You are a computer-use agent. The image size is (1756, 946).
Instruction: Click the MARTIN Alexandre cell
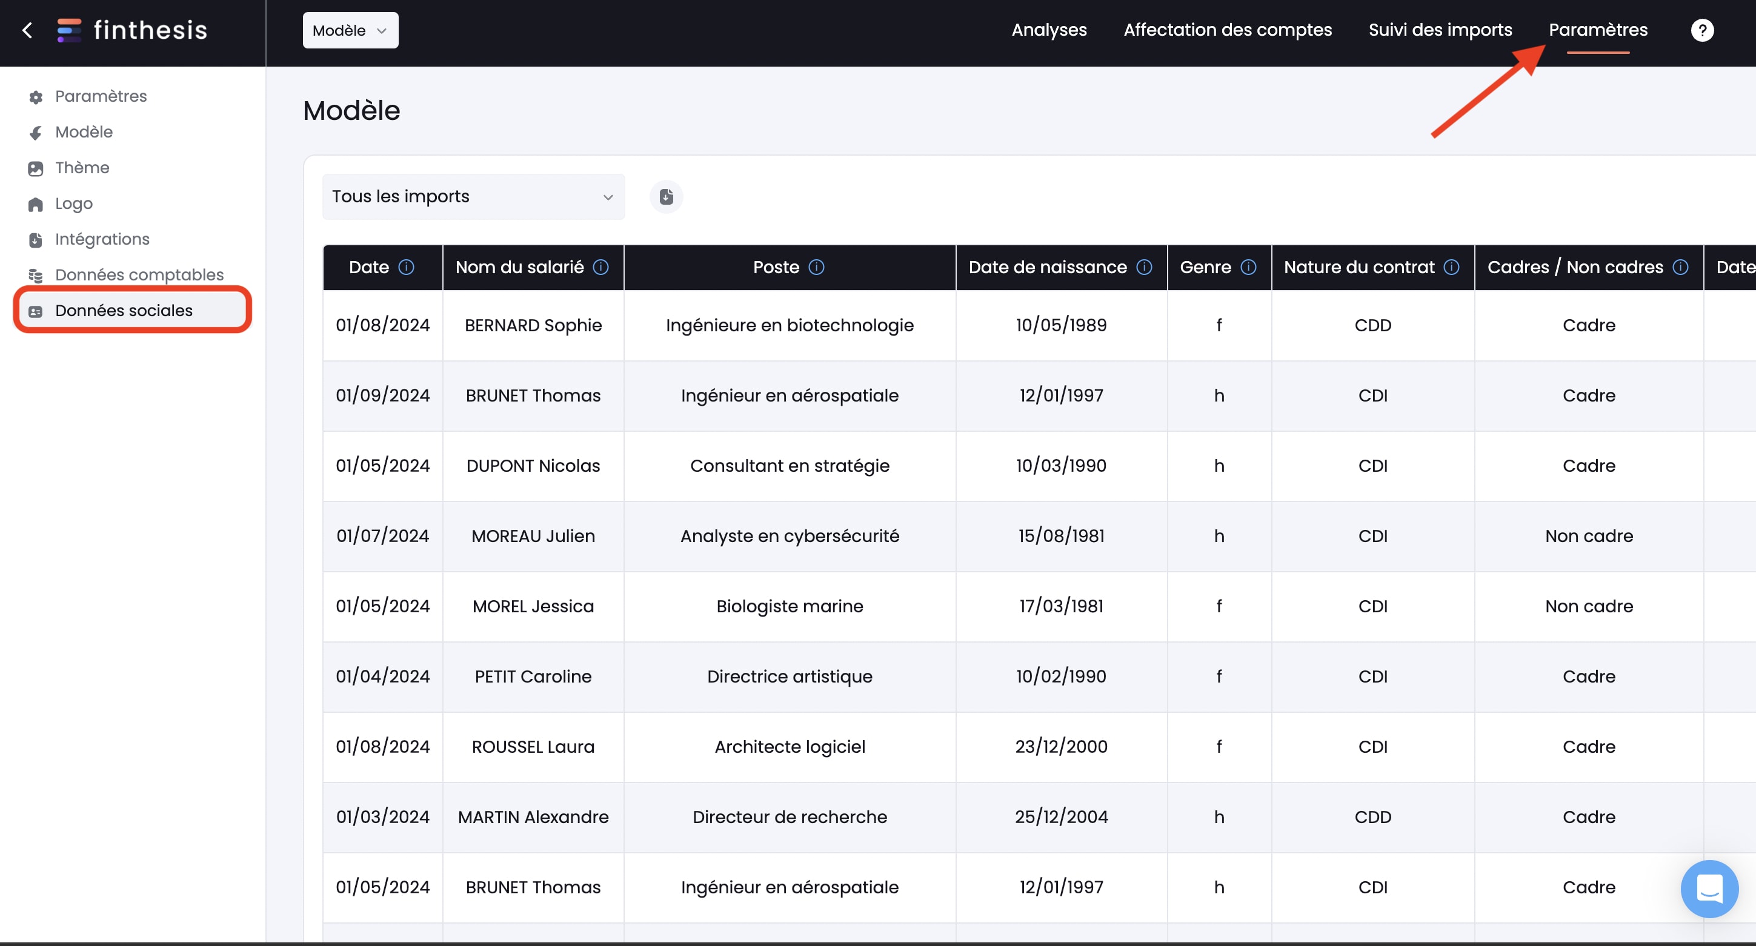(533, 816)
